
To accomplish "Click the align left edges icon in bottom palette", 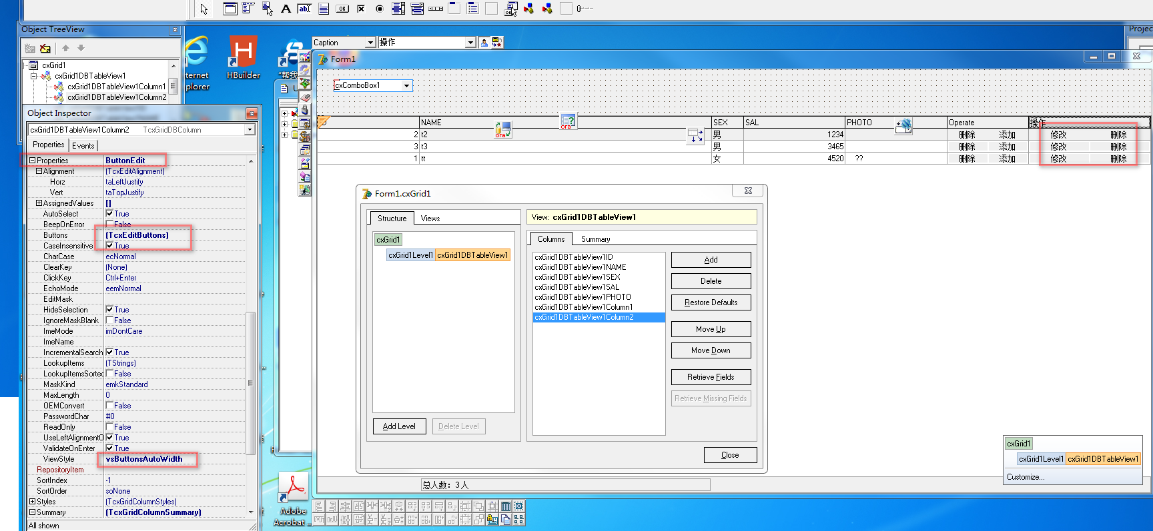I will coord(319,506).
